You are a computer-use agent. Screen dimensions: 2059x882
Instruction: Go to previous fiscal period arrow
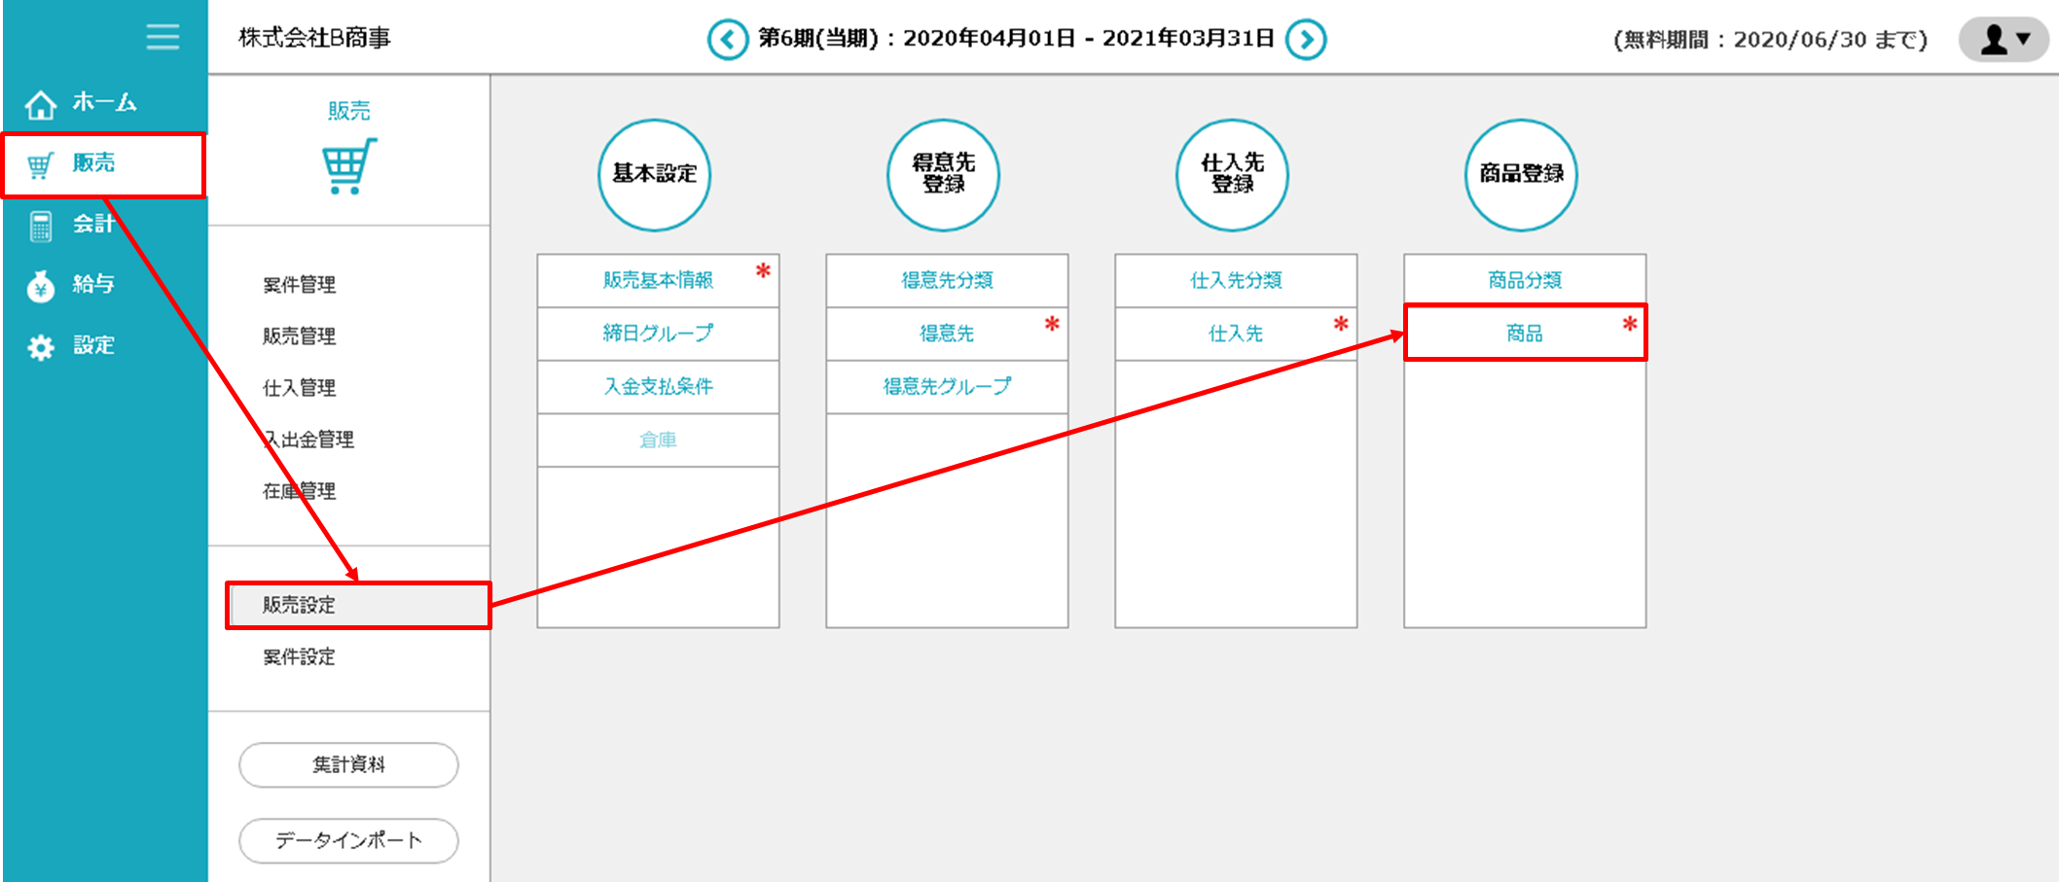tap(727, 40)
